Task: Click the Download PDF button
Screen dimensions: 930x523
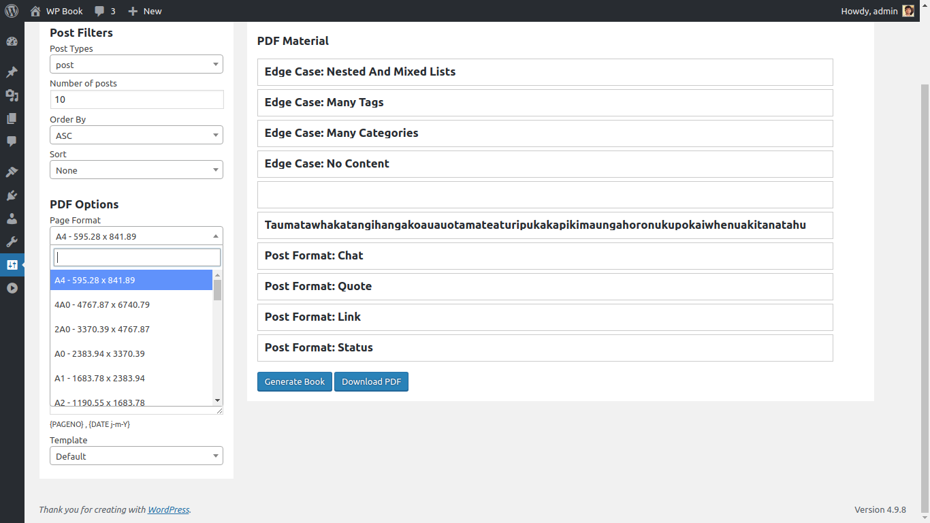Action: (x=371, y=381)
